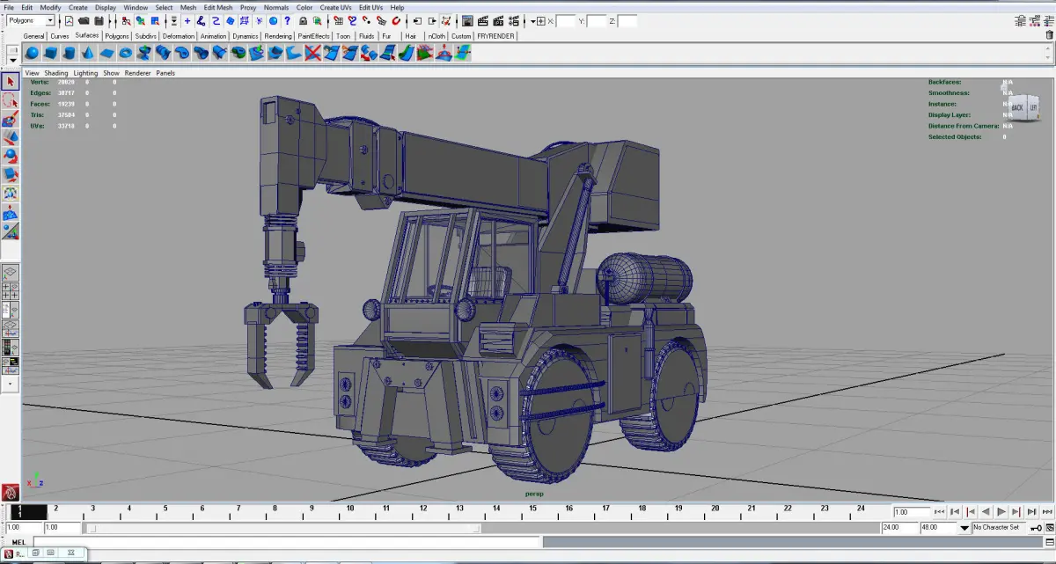
Task: Click the Render current frame clapperboard icon
Action: (x=484, y=20)
